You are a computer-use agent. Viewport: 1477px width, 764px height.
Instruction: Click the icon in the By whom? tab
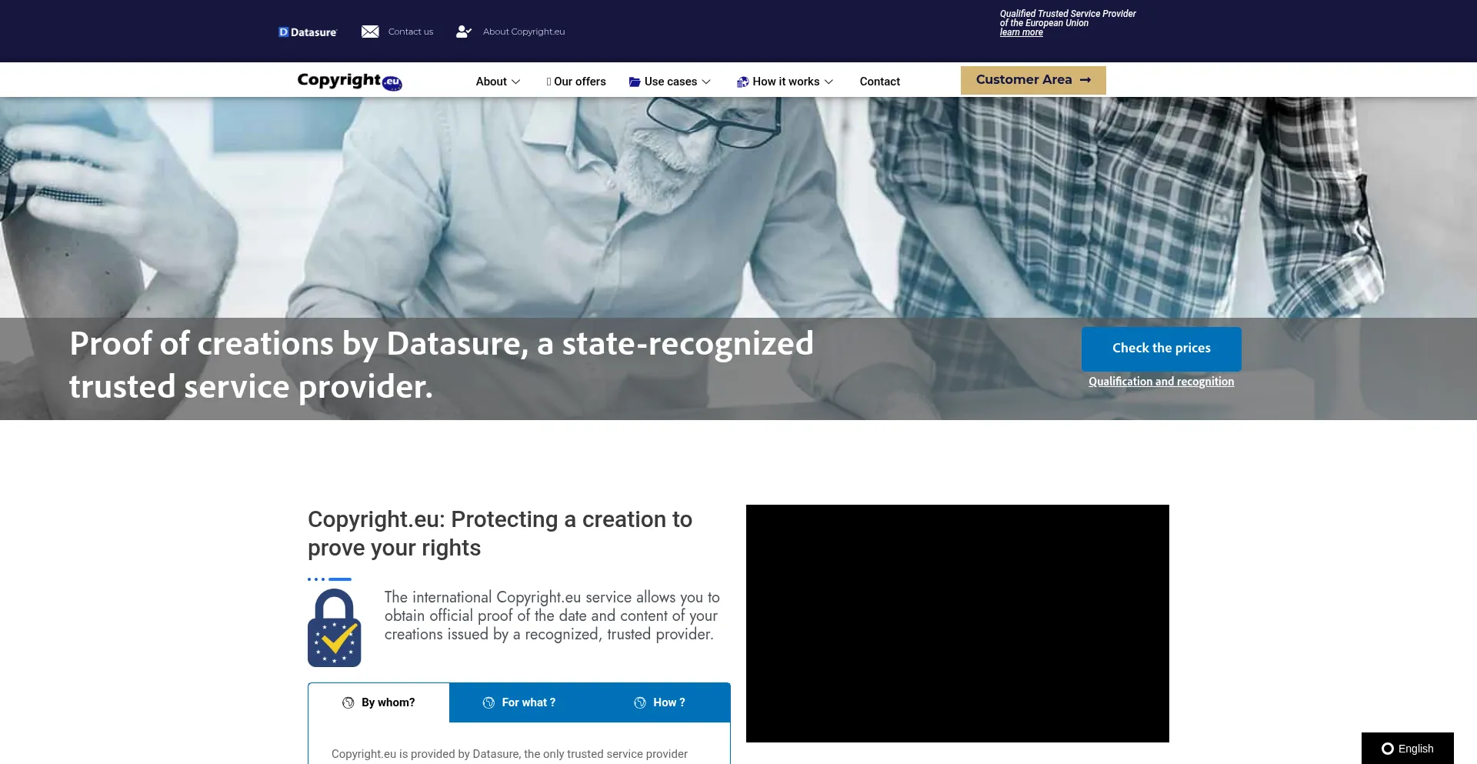[x=348, y=702]
